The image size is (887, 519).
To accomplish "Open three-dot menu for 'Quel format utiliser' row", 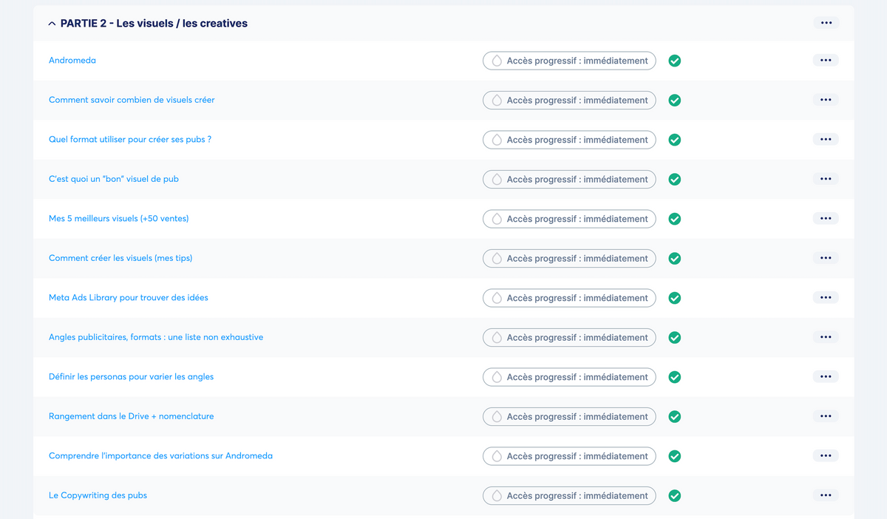I will (x=826, y=139).
